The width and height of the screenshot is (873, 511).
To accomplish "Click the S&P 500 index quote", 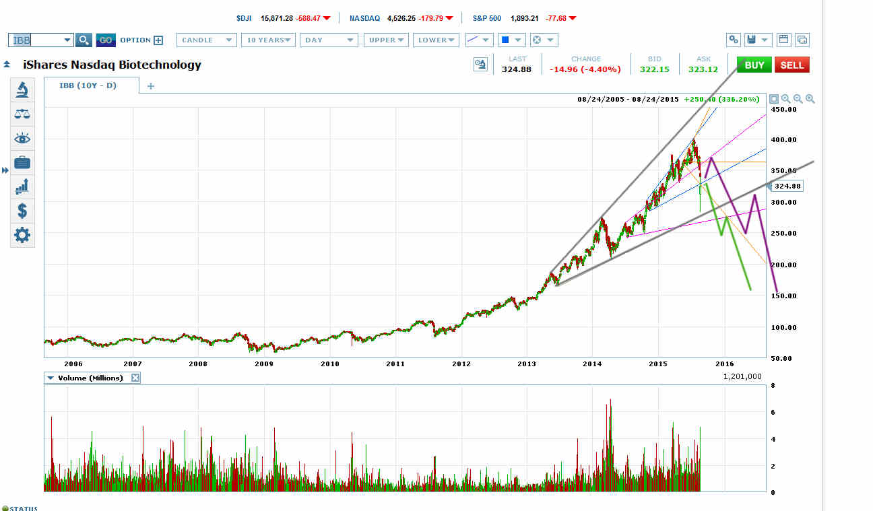I will click(524, 18).
